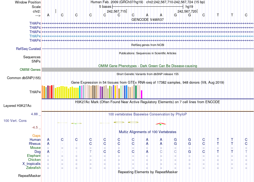Click the dark green GTEx expression bar
The width and height of the screenshot is (254, 182).
click(136, 92)
